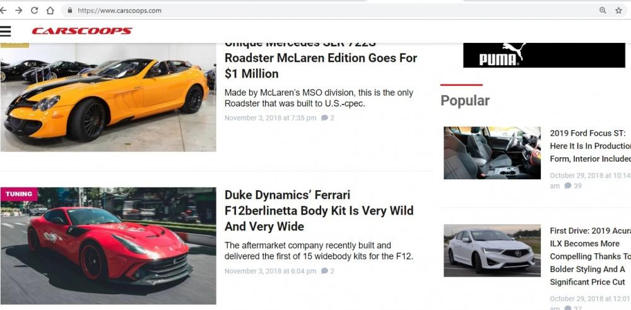Viewport: 631px width, 310px height.
Task: Open Mercedes SLR Roadster McLaren Edition headline
Action: [x=321, y=66]
